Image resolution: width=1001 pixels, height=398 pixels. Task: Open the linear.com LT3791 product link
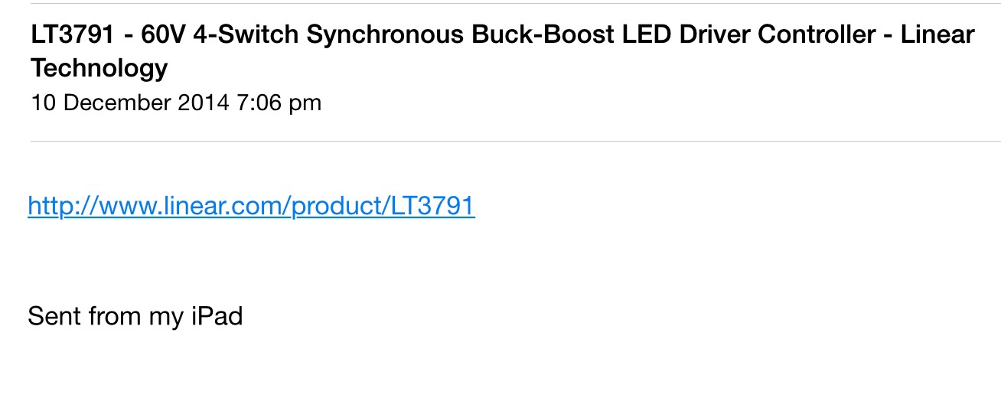251,206
